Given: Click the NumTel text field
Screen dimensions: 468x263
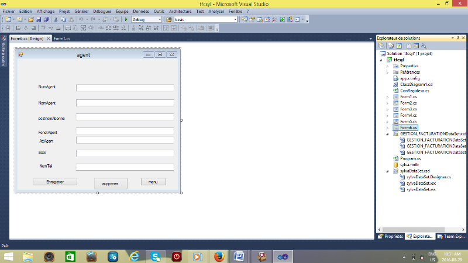Looking at the screenshot, I should [125, 167].
